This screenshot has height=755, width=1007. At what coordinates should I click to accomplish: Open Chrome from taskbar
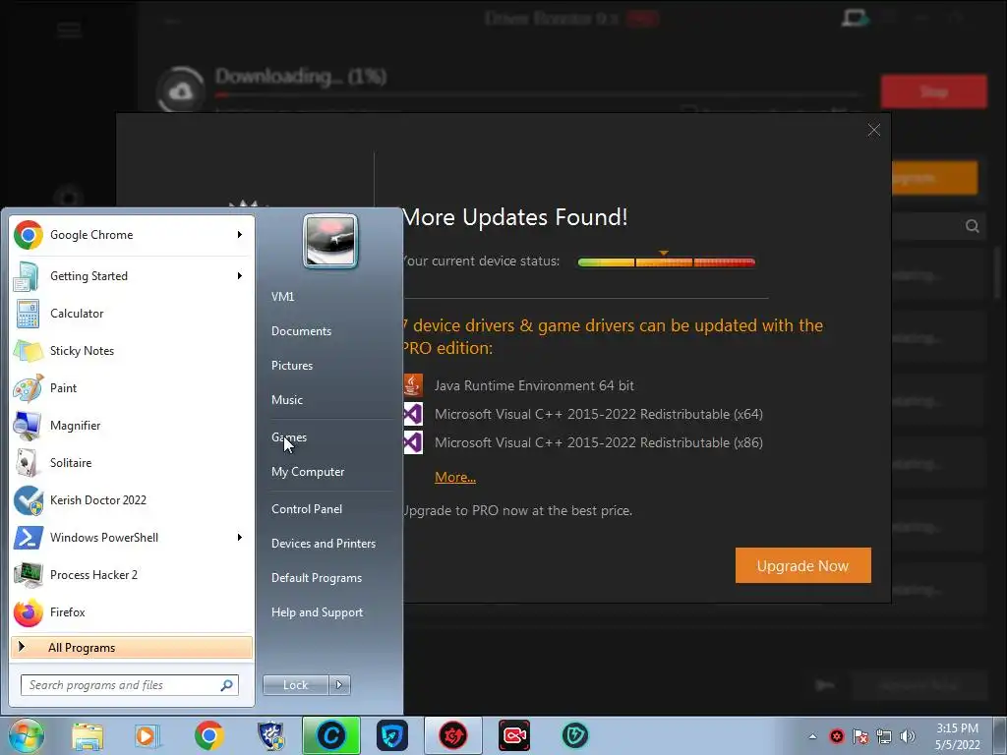click(208, 736)
